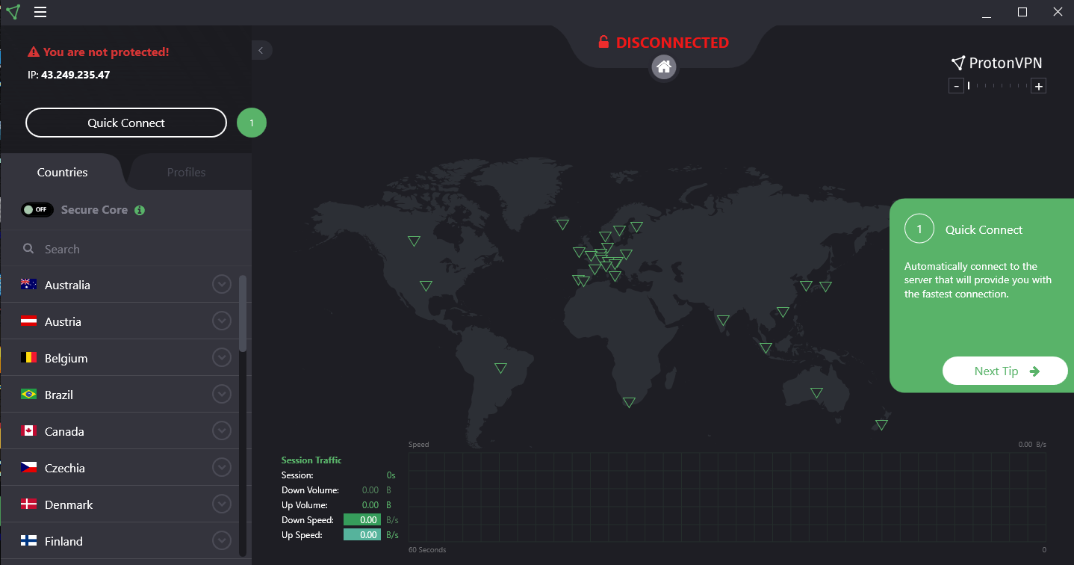The image size is (1074, 565).
Task: Enable the Secure Core toggle
Action: 37,209
